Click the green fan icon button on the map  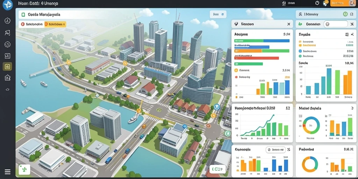24,170
